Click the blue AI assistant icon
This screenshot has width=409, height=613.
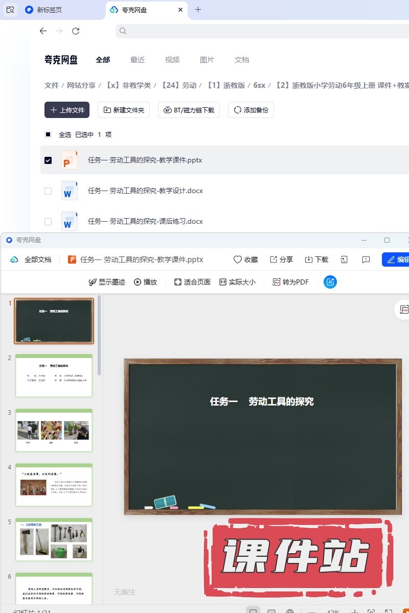coord(330,282)
